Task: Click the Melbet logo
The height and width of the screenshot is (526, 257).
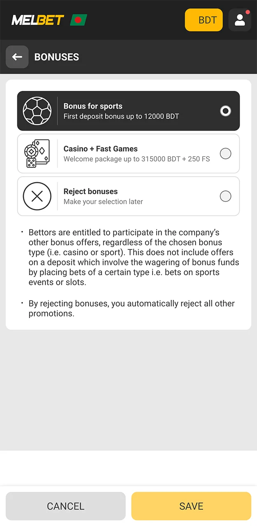Action: 38,19
